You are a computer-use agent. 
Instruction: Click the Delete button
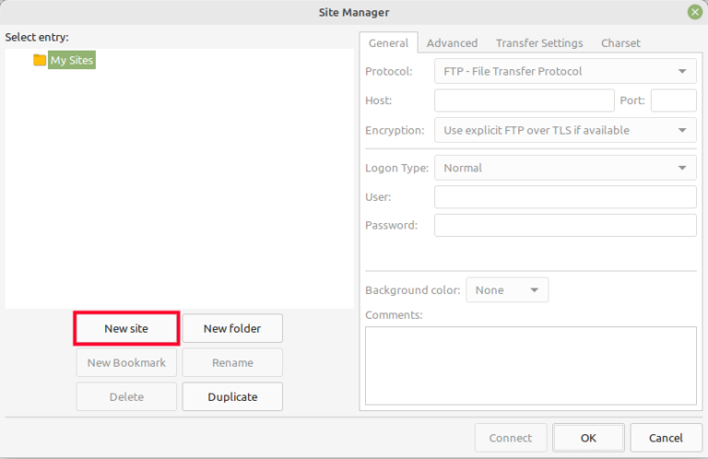click(x=126, y=396)
